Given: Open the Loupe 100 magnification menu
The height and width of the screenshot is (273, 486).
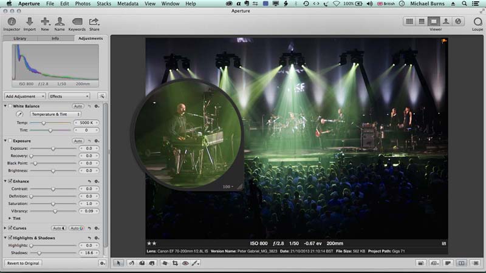Looking at the screenshot, I should tap(228, 187).
